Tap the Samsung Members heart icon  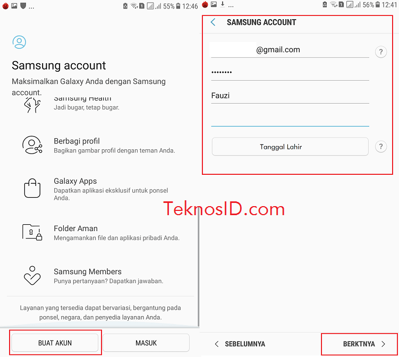32,276
